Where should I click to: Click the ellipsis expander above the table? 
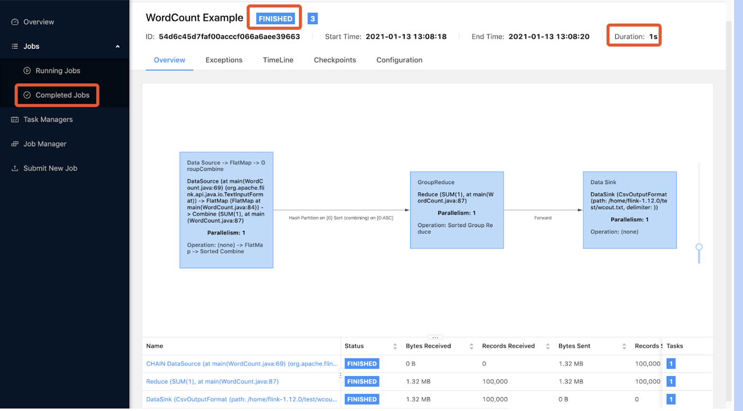tap(434, 336)
